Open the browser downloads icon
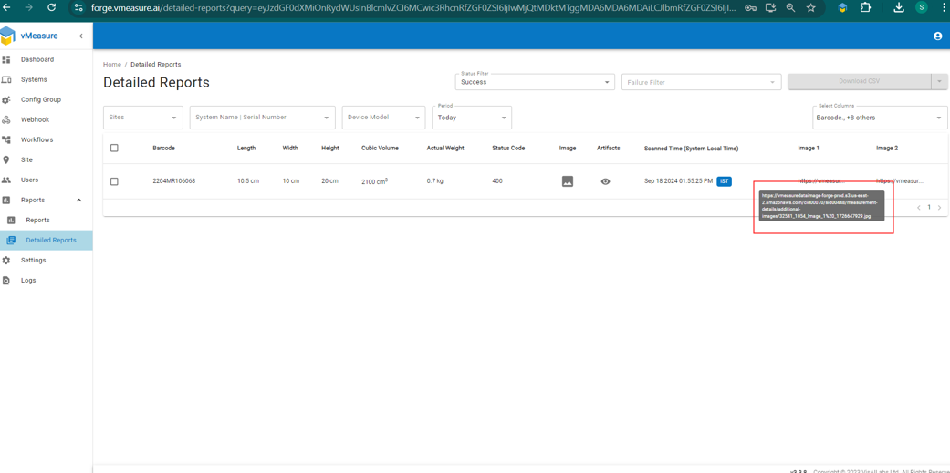Viewport: 950px width, 473px height. pos(899,7)
